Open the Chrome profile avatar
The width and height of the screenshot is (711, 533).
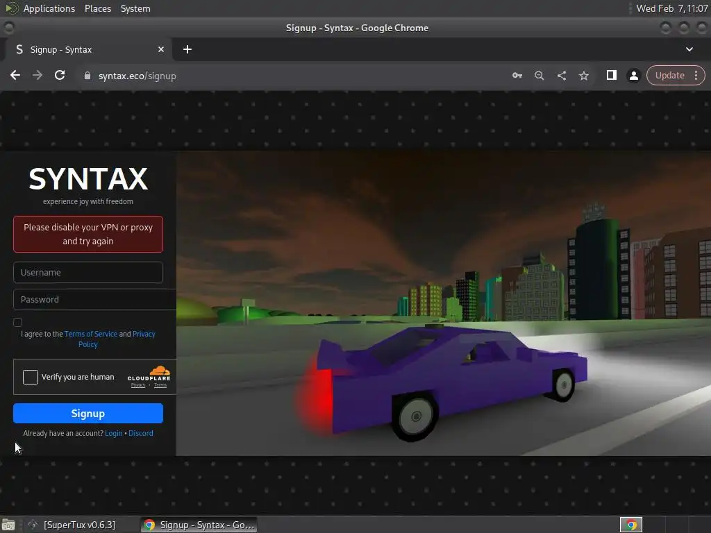[x=634, y=75]
